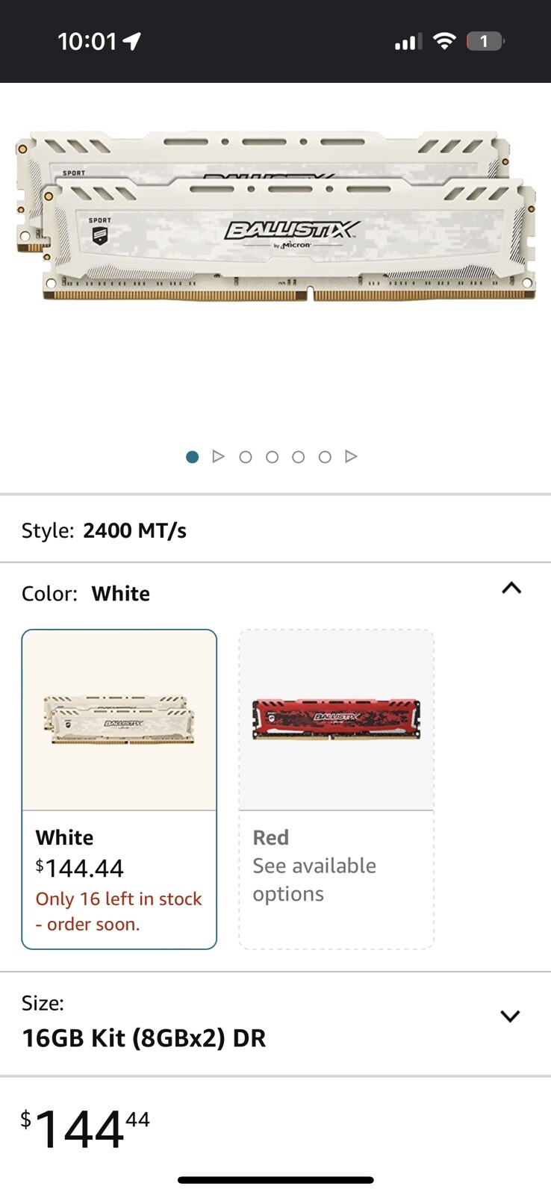Tap the Only 16 left in stock notice
This screenshot has width=551, height=1195.
119,911
